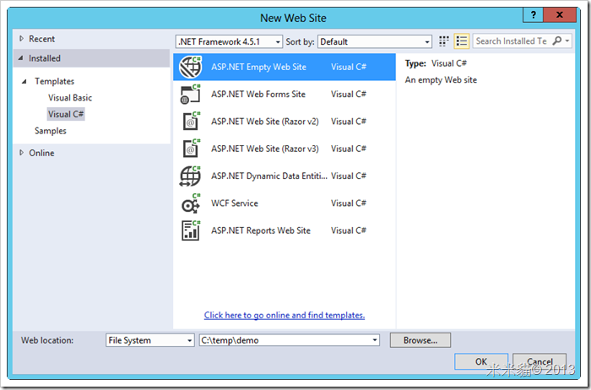Open the File System web location dropdown
591x390 pixels.
150,340
